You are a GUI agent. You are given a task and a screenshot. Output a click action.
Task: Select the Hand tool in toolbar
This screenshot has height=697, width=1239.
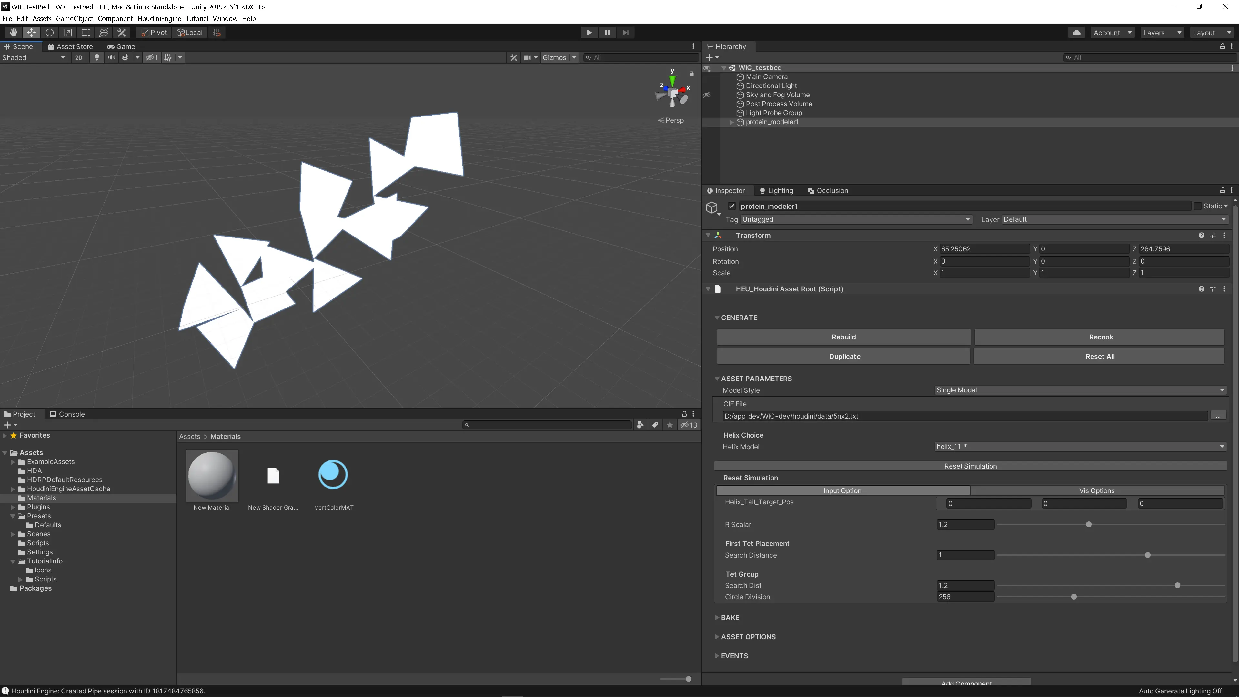coord(14,32)
